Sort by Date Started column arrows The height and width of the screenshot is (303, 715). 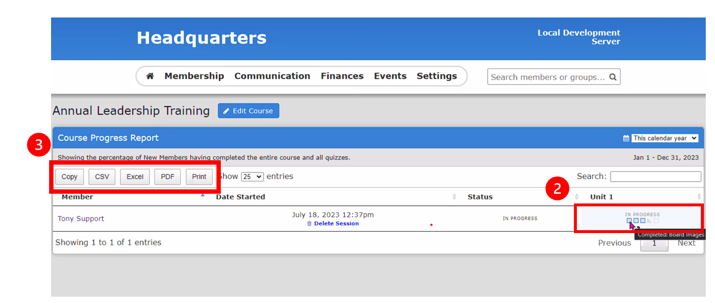454,197
